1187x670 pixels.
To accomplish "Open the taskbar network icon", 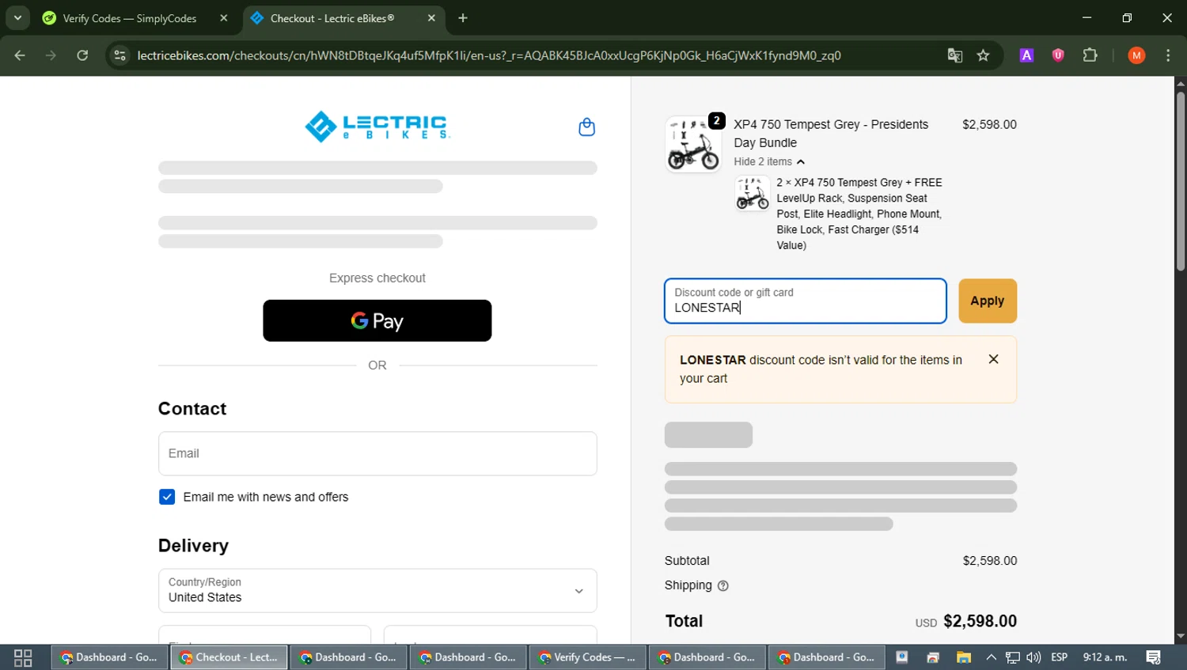I will 1012,657.
